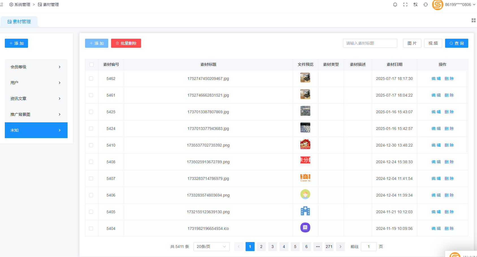Switch to the 素材管理 tab
This screenshot has height=257, width=477.
click(19, 22)
